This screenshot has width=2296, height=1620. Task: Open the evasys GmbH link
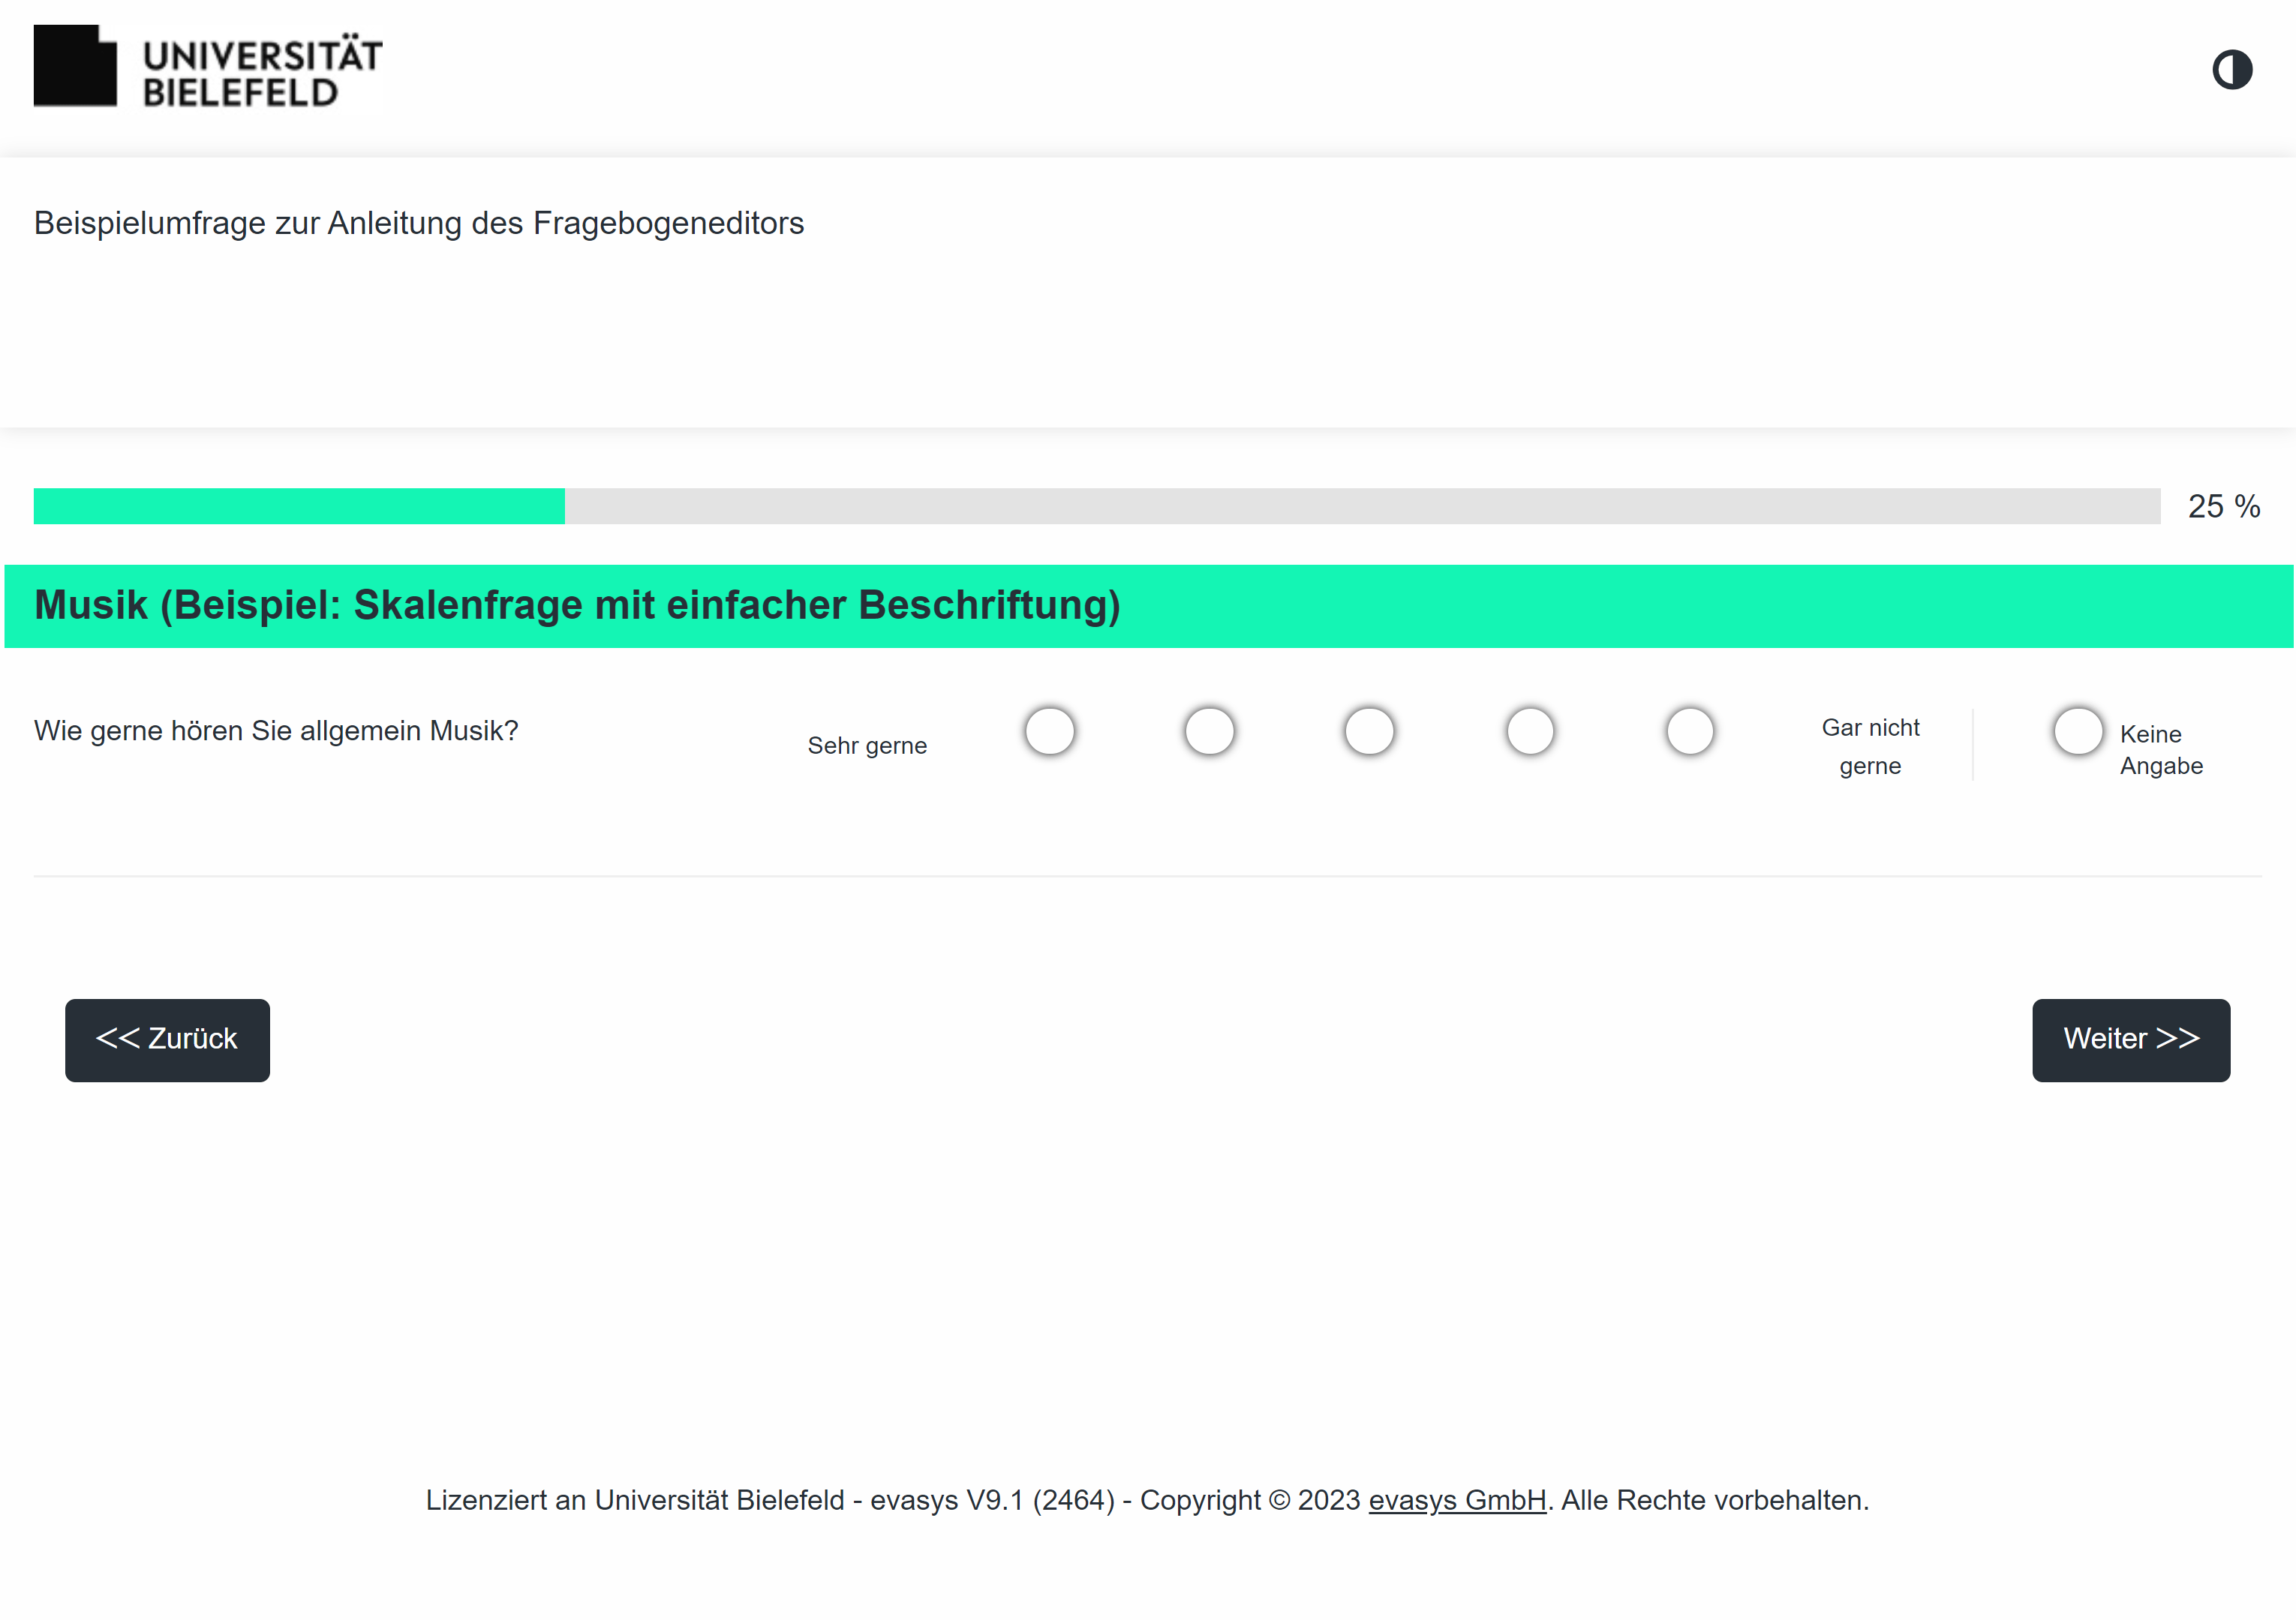(x=1457, y=1499)
